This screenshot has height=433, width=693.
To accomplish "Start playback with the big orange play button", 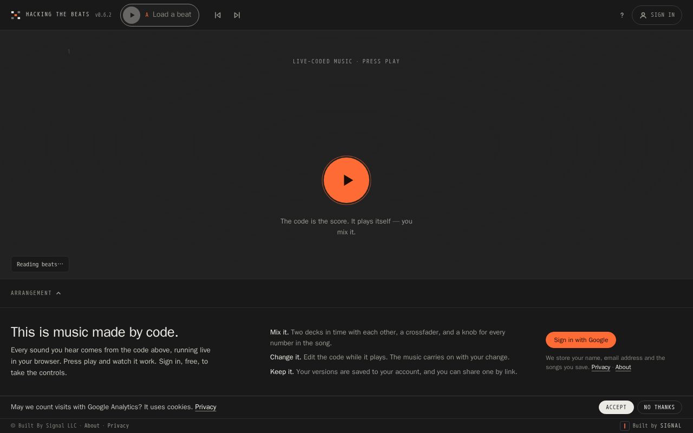I will pos(346,180).
